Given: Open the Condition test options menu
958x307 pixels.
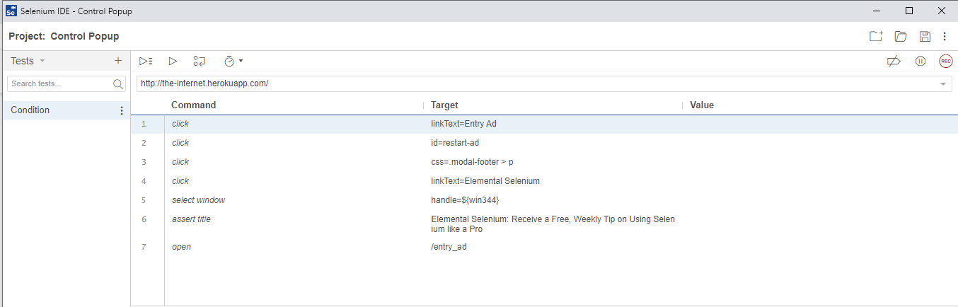Looking at the screenshot, I should click(x=122, y=110).
